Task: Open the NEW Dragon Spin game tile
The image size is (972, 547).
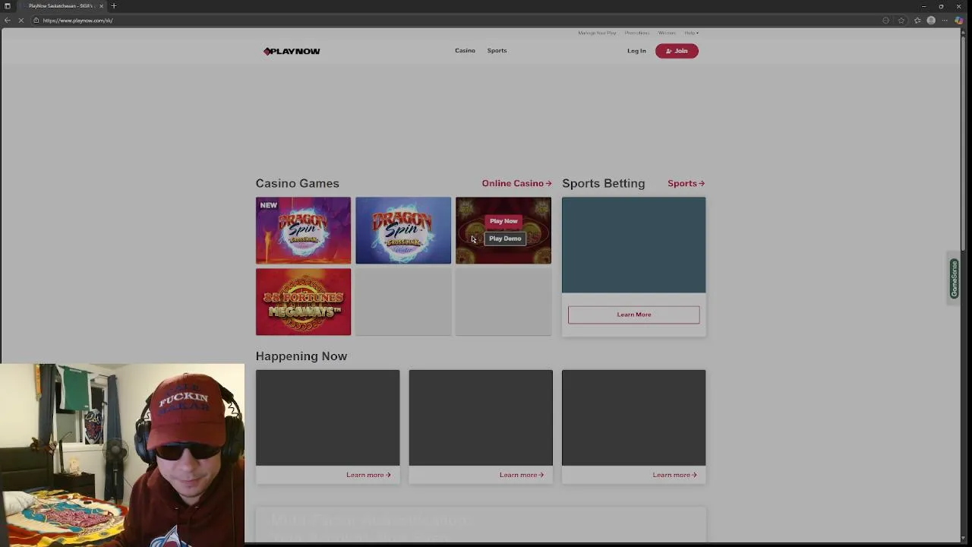Action: click(303, 230)
